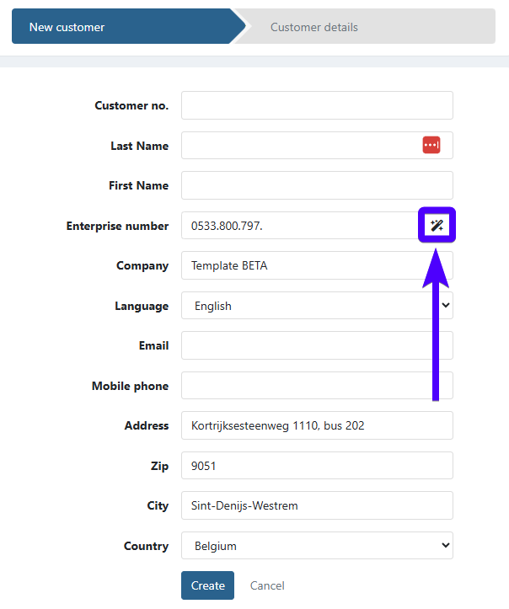Go to the Customer details step tab

pos(337,27)
